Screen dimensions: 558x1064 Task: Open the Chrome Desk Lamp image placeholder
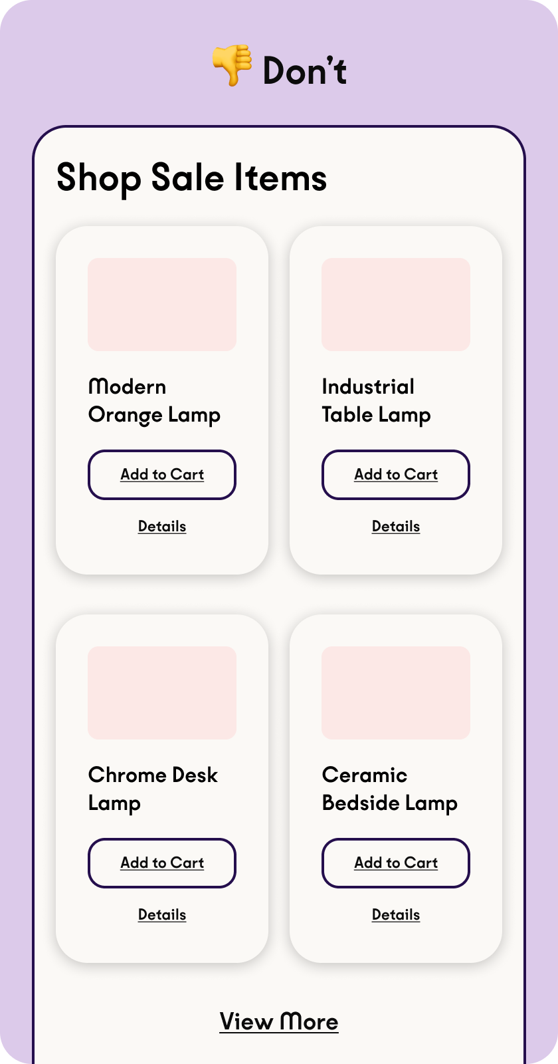click(162, 693)
